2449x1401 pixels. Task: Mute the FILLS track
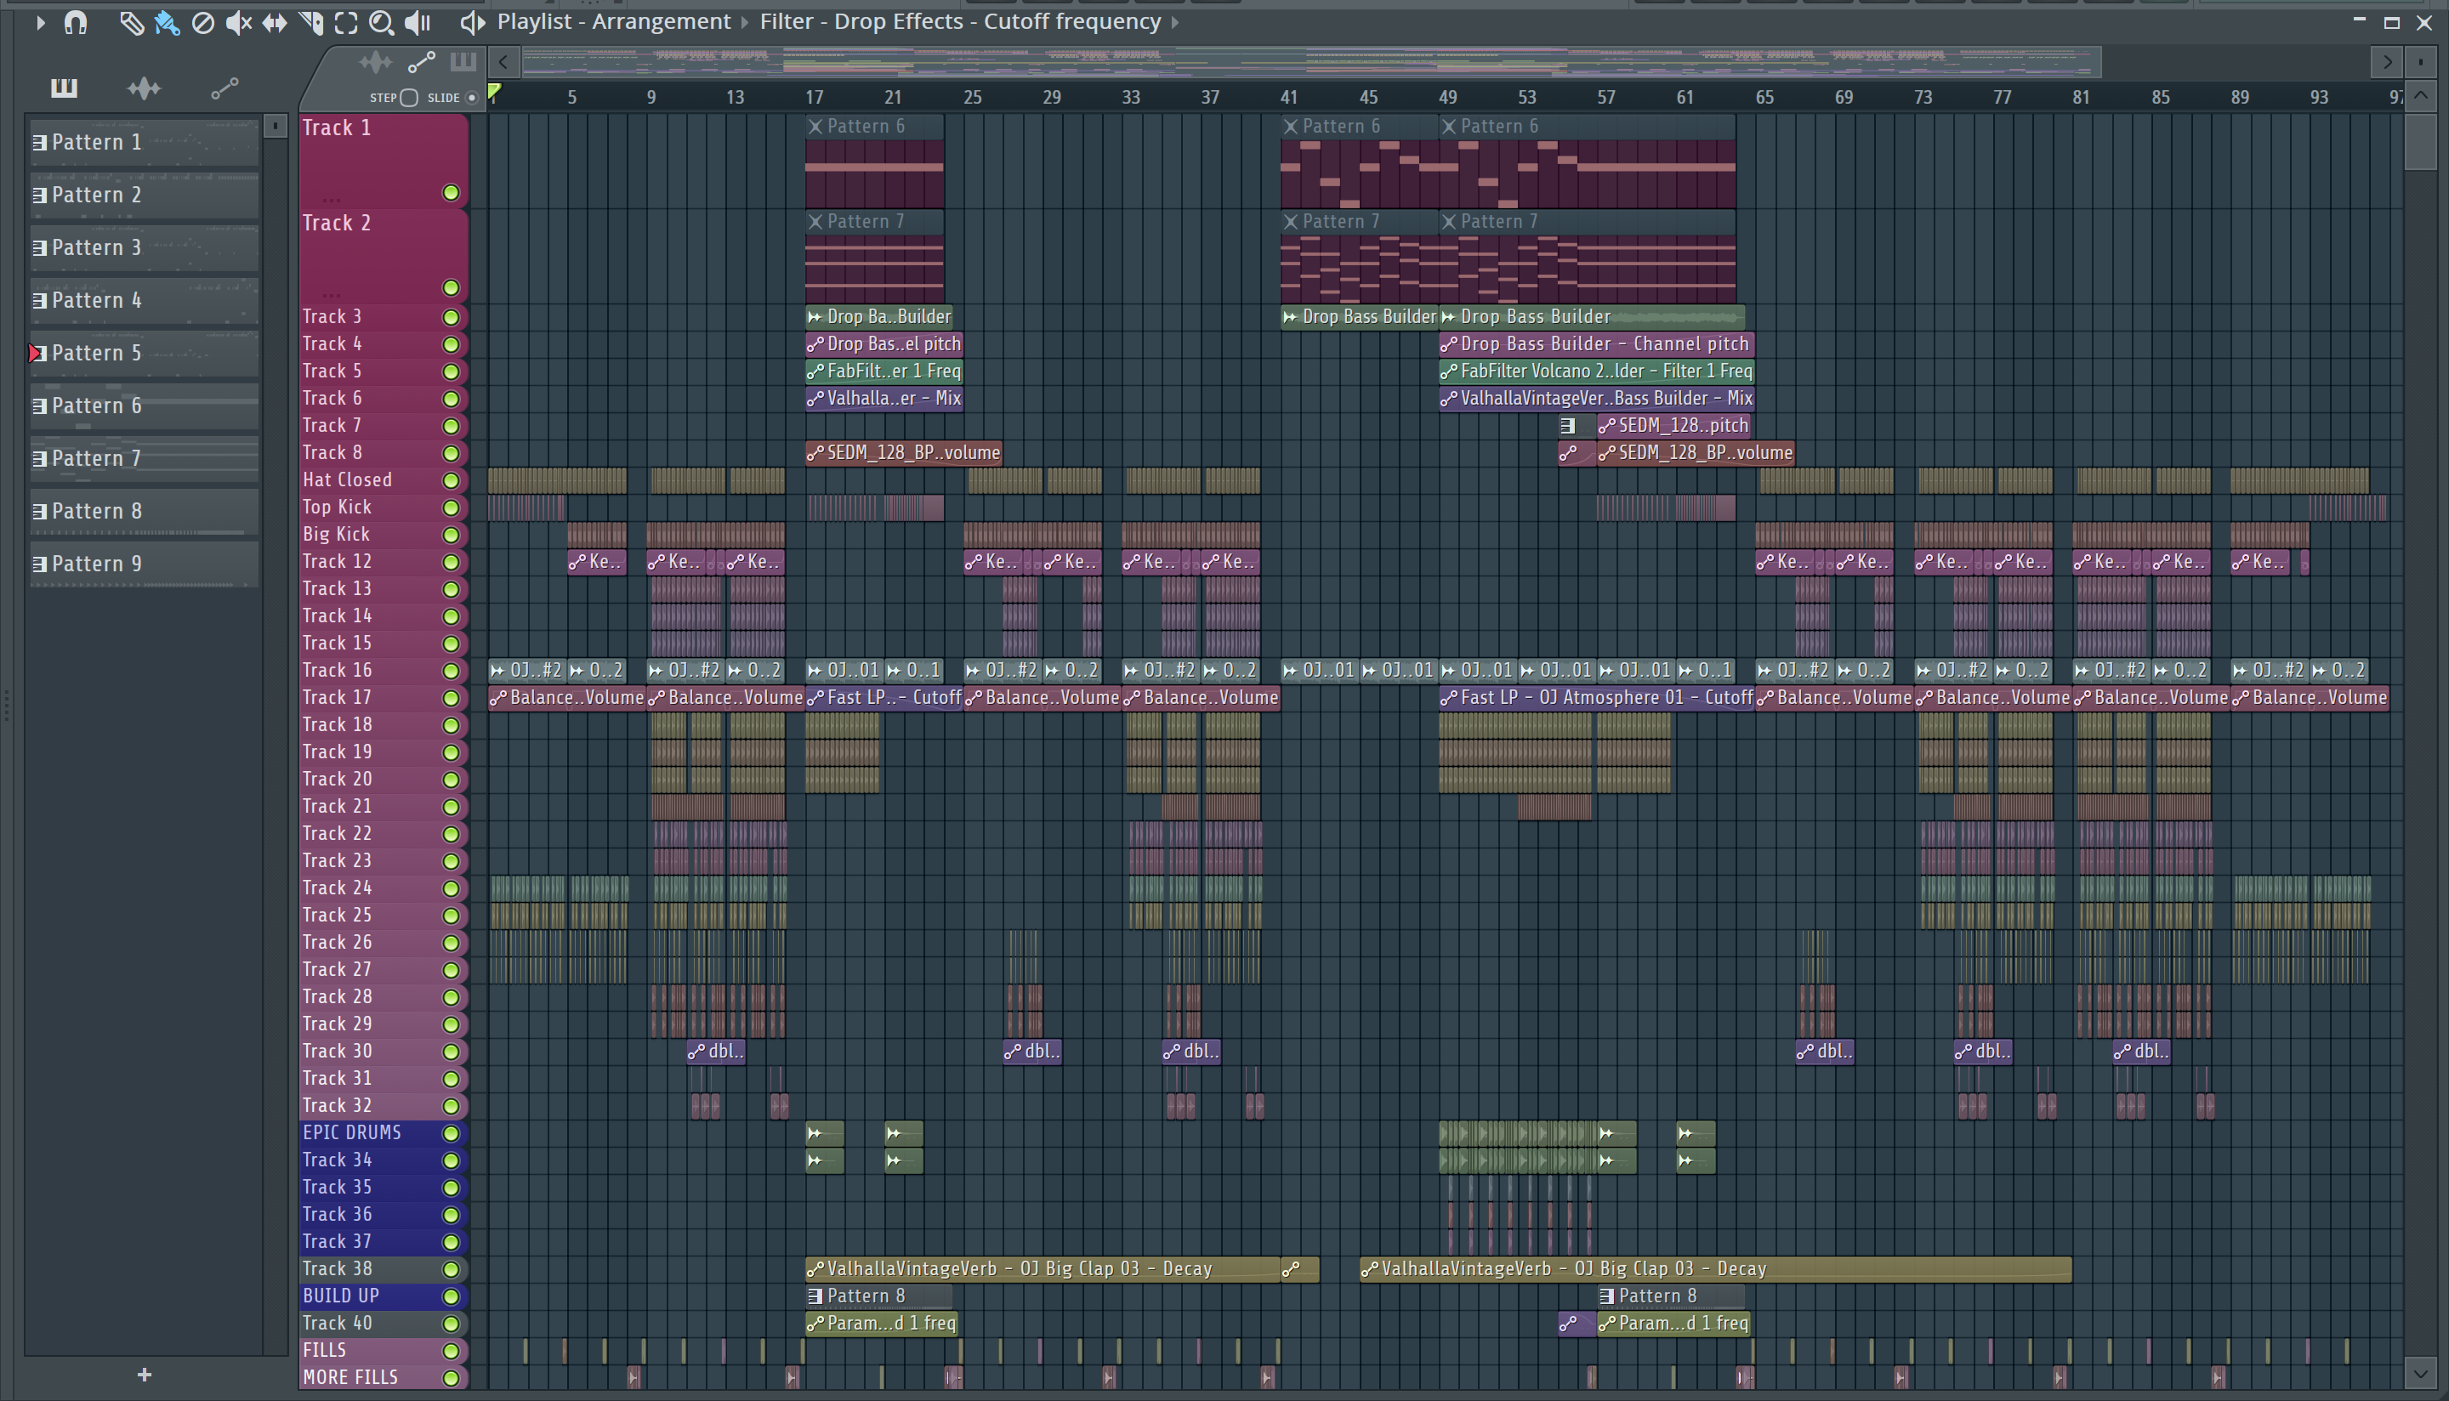(451, 1351)
